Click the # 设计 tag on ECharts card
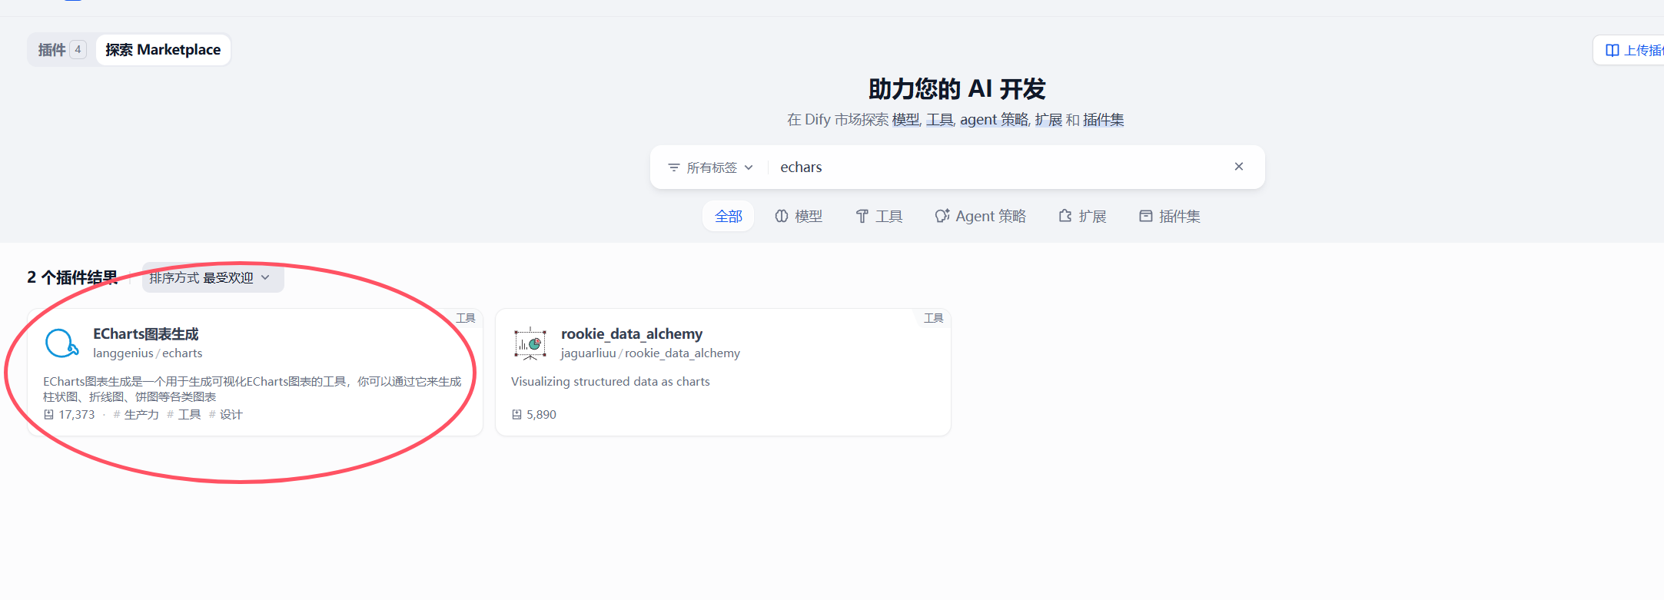Image resolution: width=1664 pixels, height=600 pixels. tap(226, 415)
